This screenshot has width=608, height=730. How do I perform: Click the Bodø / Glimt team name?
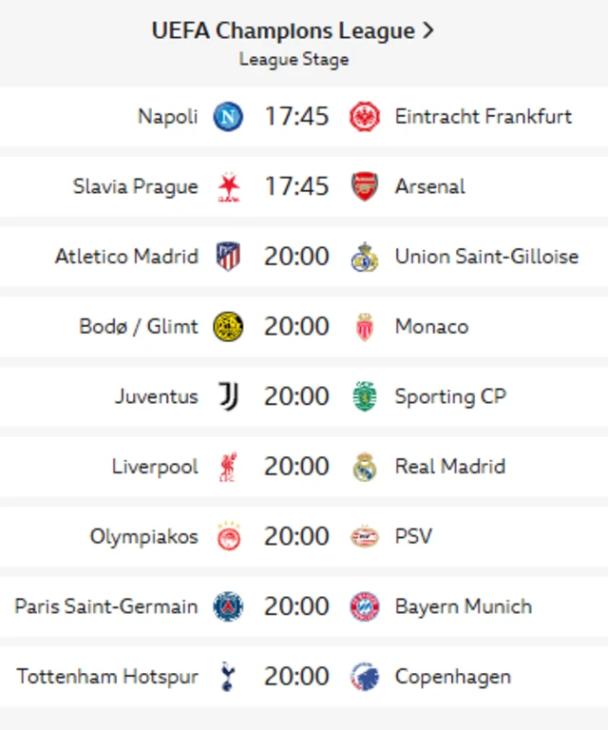(x=139, y=327)
